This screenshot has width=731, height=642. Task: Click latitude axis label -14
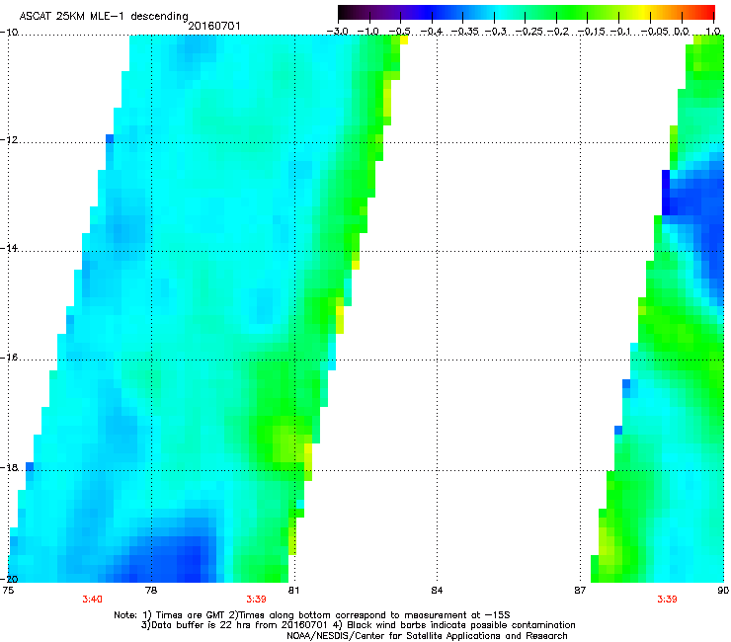point(9,248)
